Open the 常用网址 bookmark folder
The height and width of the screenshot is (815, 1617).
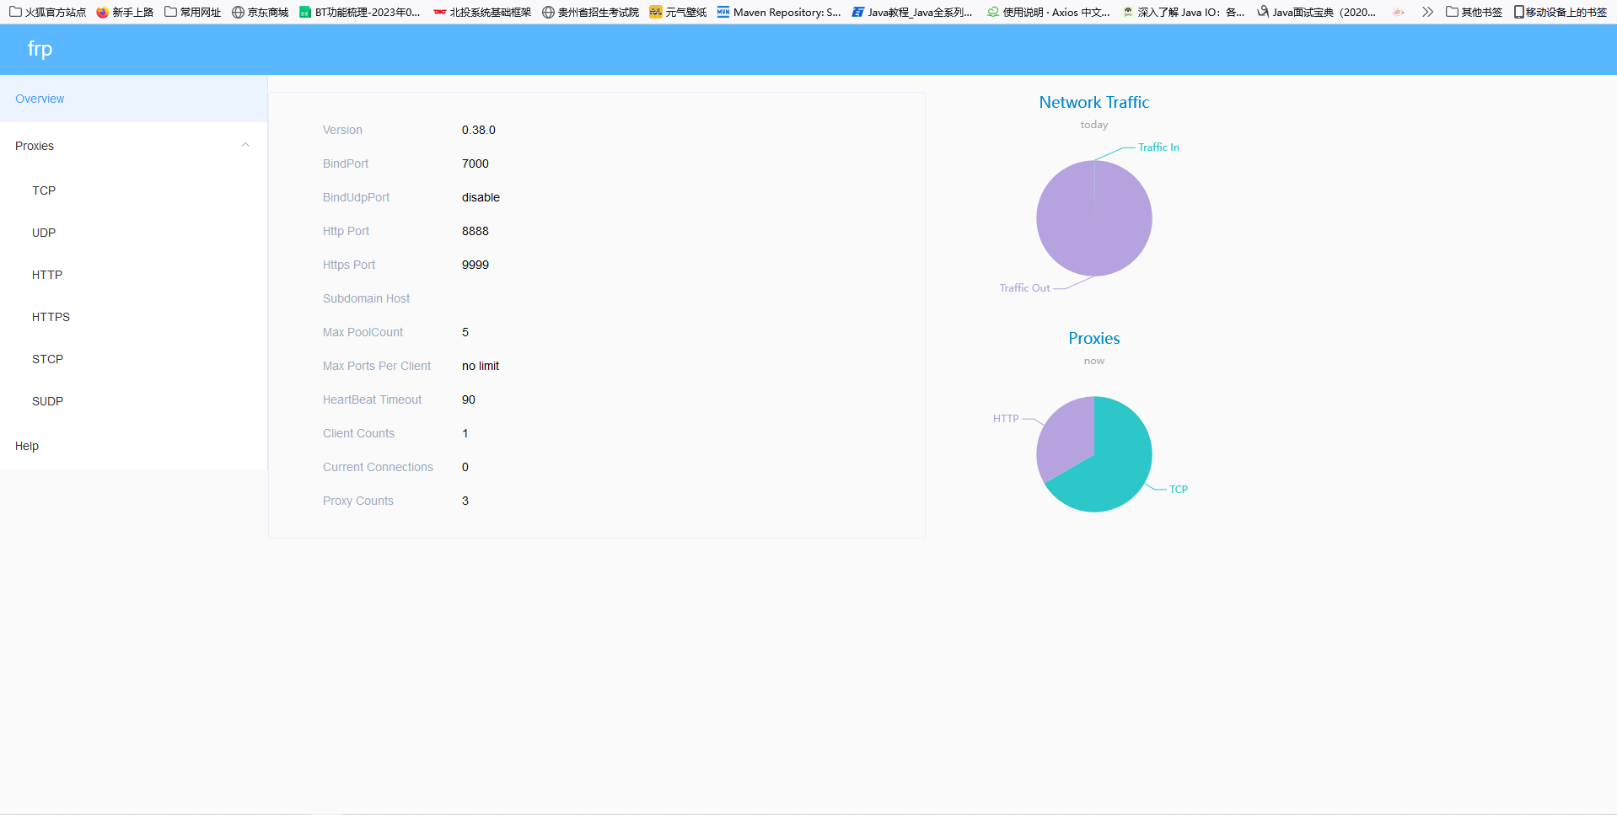coord(192,12)
